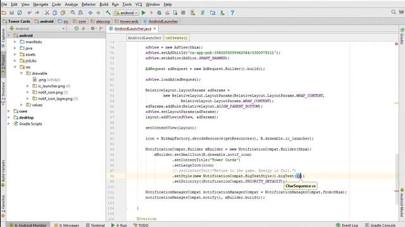Collapse the drawable folder arrow

point(22,73)
